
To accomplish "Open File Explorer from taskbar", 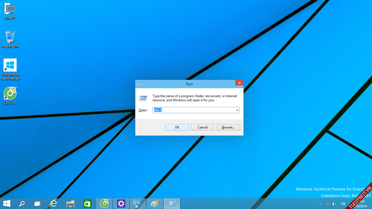I will pyautogui.click(x=71, y=204).
